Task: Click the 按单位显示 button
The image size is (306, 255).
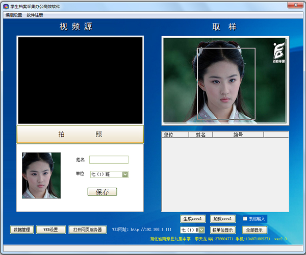Action: (x=223, y=230)
